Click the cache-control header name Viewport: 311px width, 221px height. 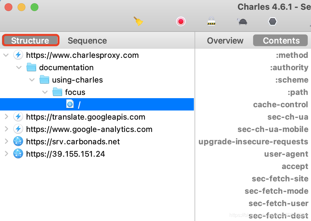click(280, 104)
